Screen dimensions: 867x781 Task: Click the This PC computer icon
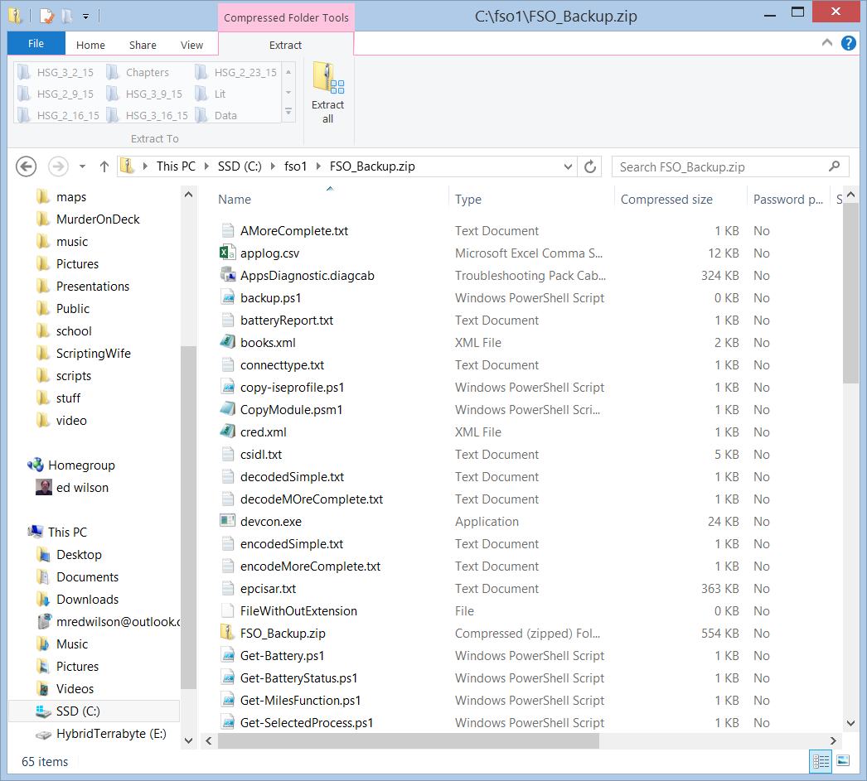click(x=36, y=532)
